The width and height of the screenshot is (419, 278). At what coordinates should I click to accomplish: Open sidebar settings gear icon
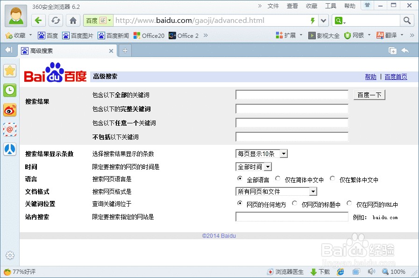pyautogui.click(x=10, y=255)
